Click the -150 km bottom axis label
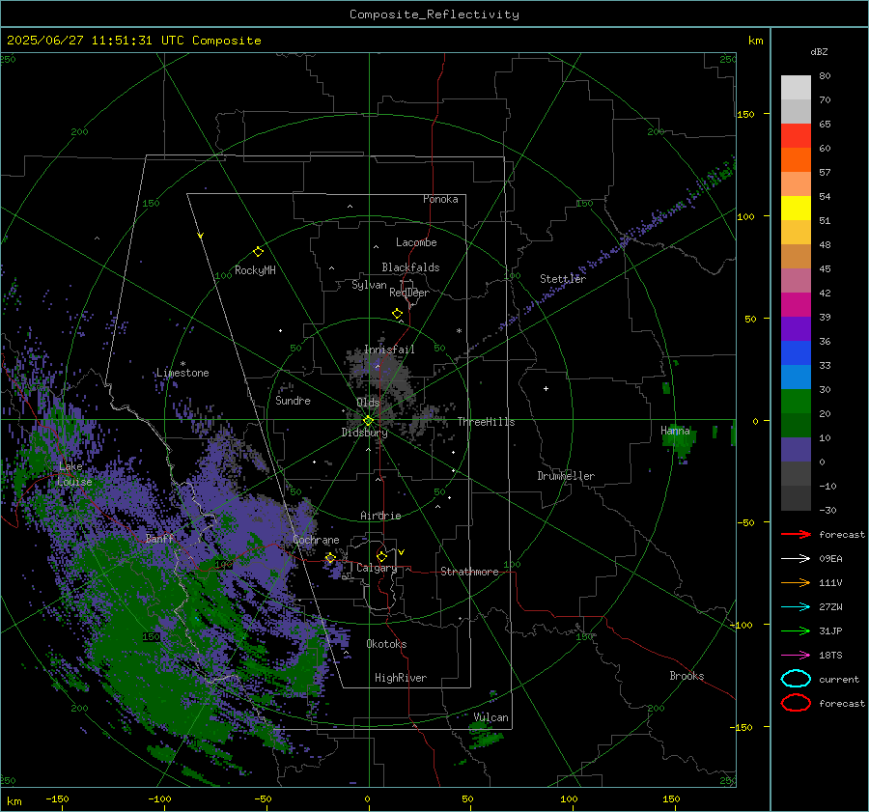 57,798
